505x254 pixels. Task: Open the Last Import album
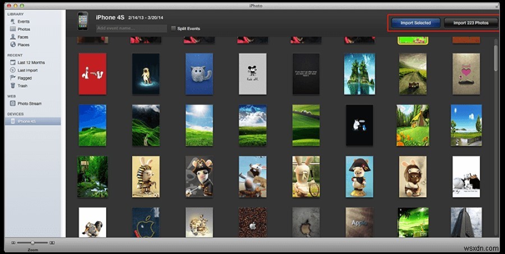pos(27,71)
